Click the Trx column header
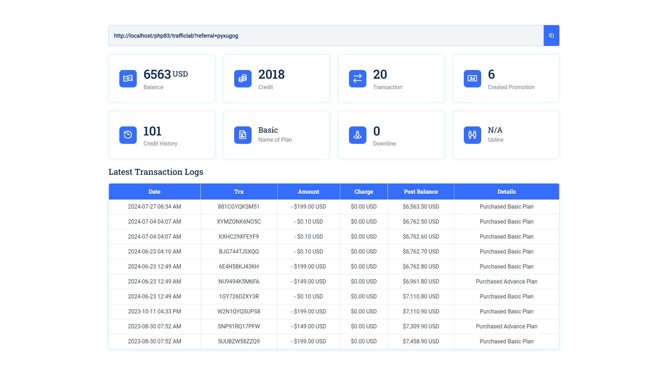668x367 pixels. tap(239, 192)
